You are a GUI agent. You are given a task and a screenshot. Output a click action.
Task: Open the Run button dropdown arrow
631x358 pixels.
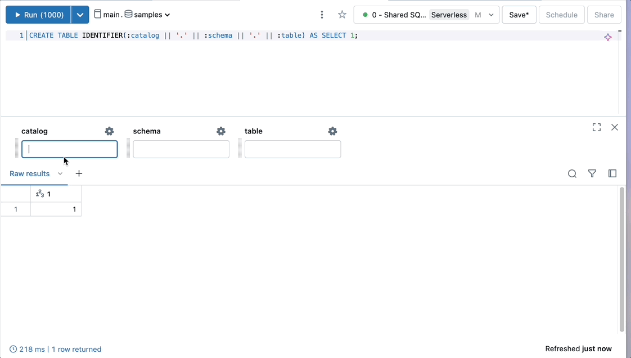80,14
